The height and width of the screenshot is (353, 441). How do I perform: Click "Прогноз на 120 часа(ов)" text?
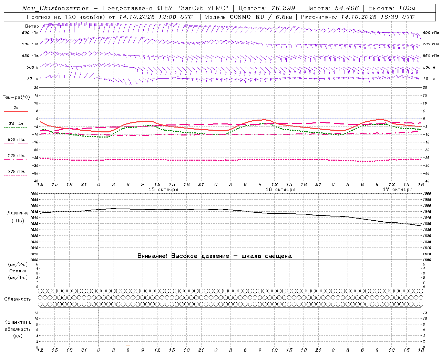tap(66, 17)
